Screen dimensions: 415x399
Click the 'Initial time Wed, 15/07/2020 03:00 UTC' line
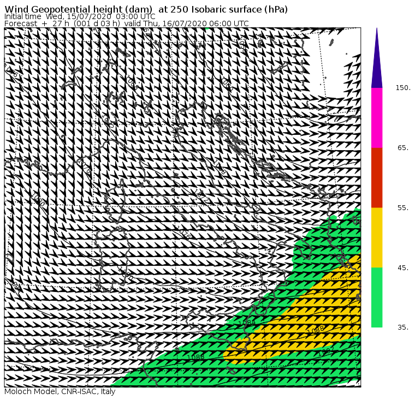[80, 16]
